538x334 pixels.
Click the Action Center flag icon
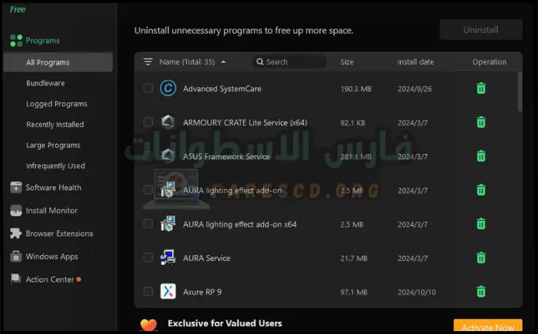tap(16, 279)
